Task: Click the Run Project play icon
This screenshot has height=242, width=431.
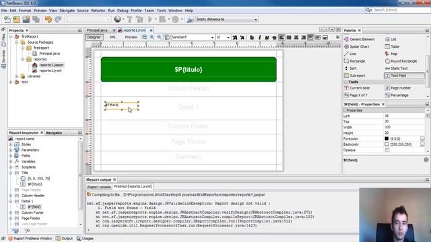Action: pyautogui.click(x=150, y=19)
